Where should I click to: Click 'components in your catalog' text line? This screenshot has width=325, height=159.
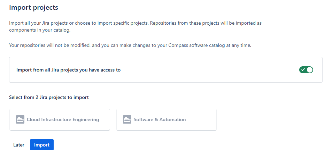[x=40, y=30]
